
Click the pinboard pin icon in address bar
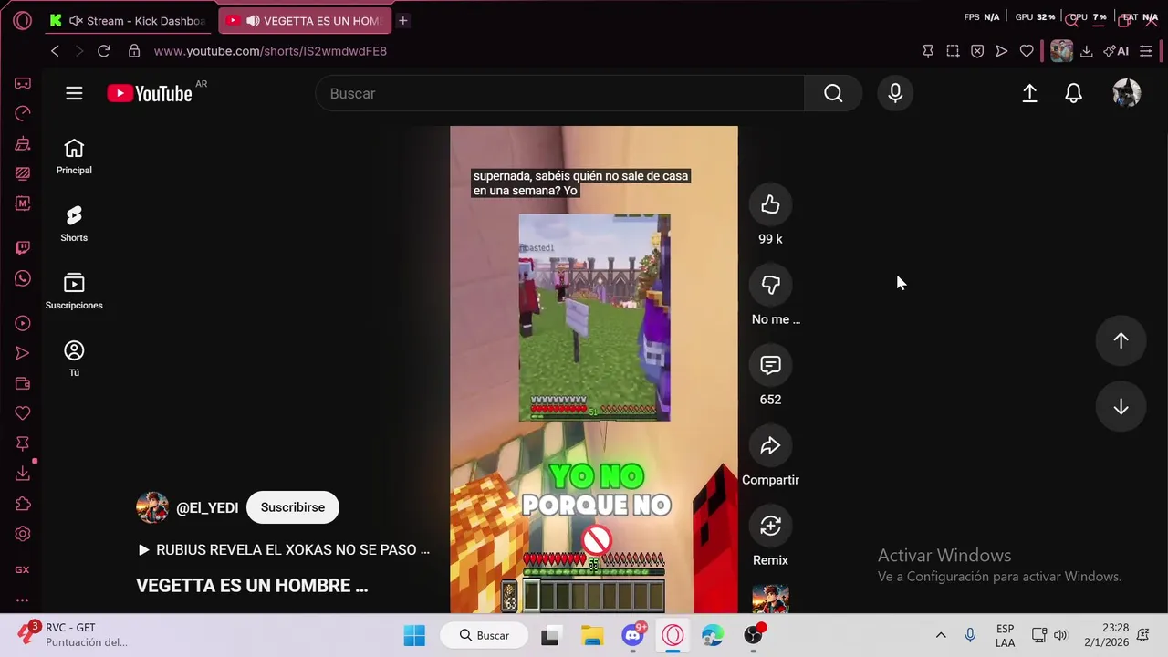[928, 51]
